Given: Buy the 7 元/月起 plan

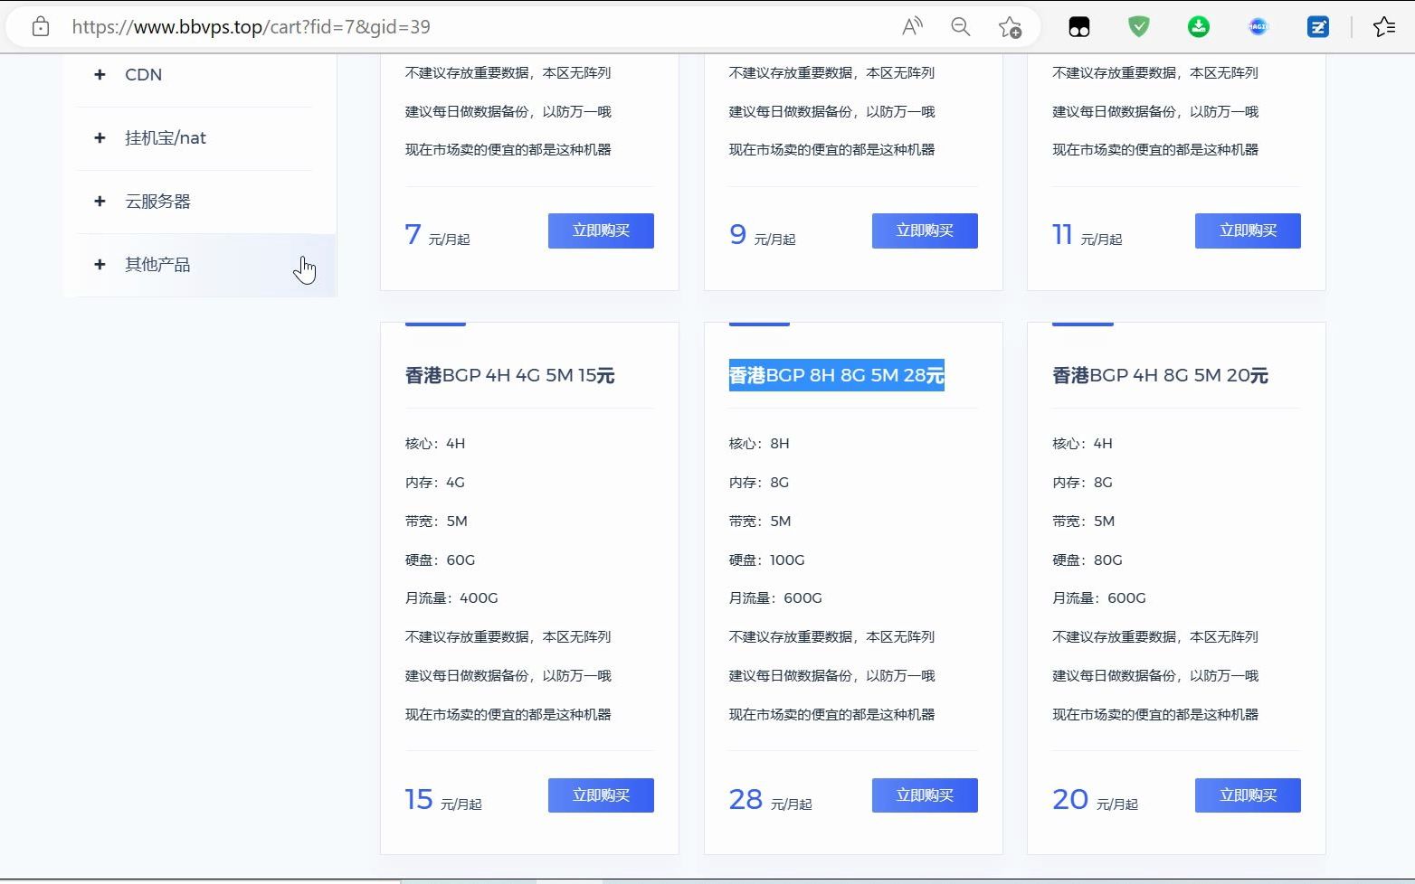Looking at the screenshot, I should (601, 230).
